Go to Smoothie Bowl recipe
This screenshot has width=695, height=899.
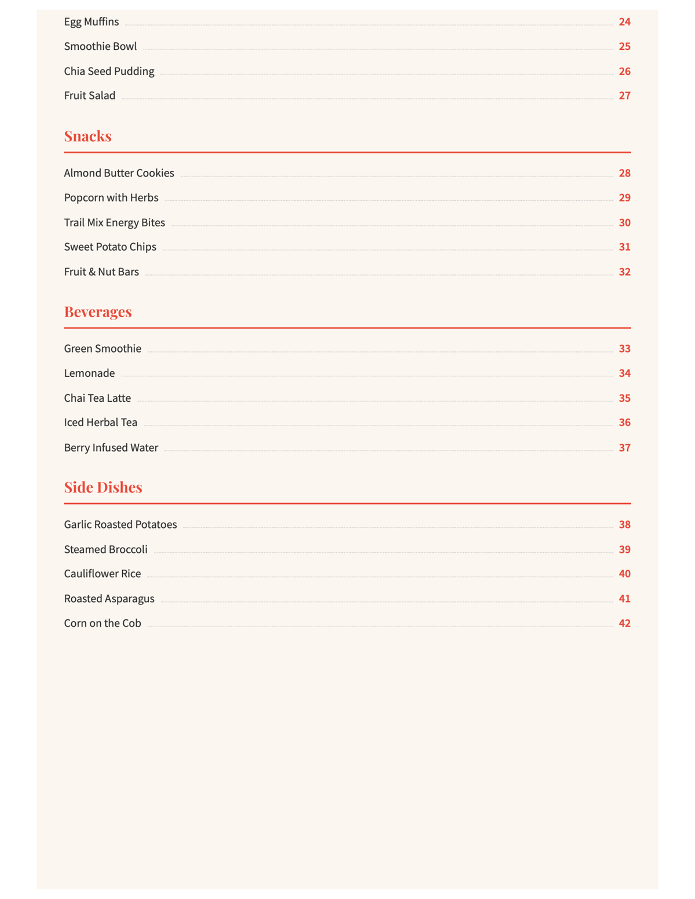[x=347, y=46]
